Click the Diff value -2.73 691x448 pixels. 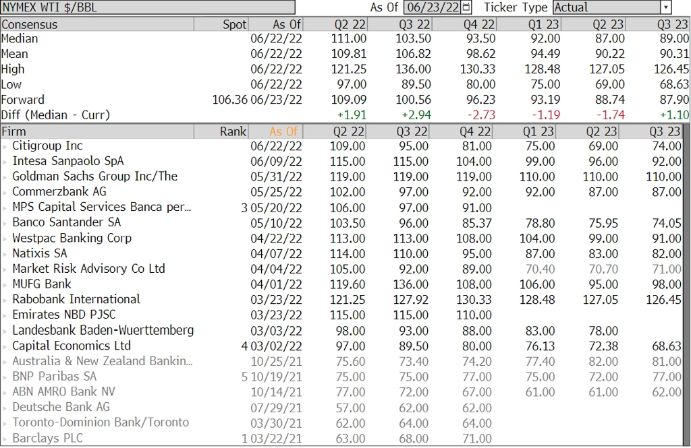(x=480, y=115)
